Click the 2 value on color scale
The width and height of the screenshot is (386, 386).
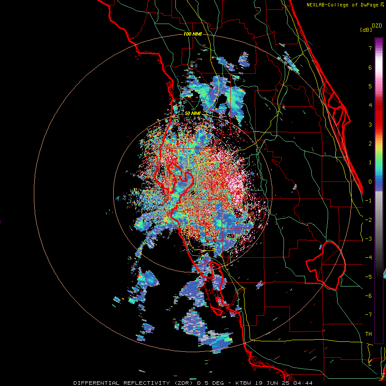point(370,144)
